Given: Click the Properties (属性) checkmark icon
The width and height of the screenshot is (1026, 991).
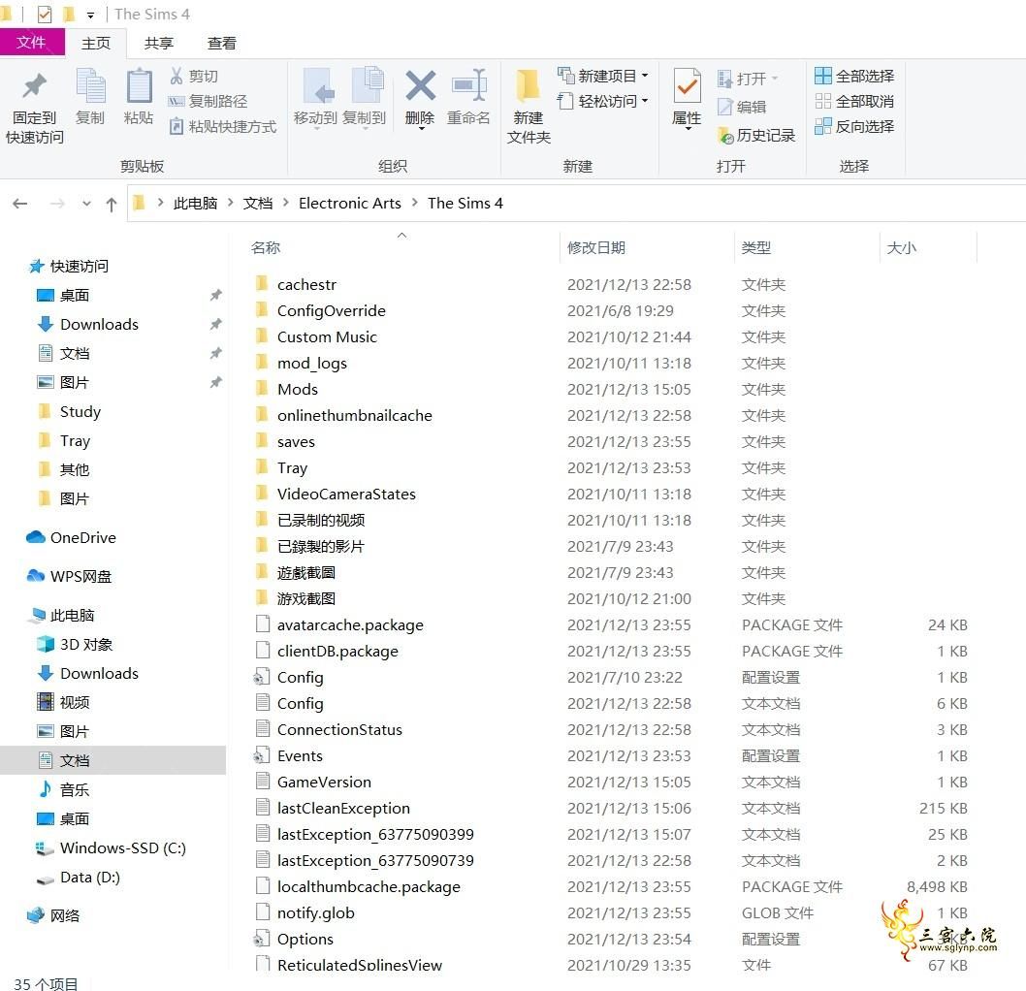Looking at the screenshot, I should click(687, 85).
